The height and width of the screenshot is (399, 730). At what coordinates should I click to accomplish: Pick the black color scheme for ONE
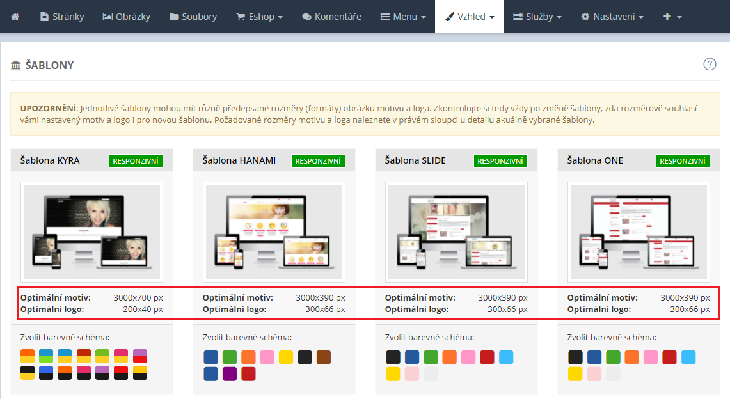click(x=576, y=357)
